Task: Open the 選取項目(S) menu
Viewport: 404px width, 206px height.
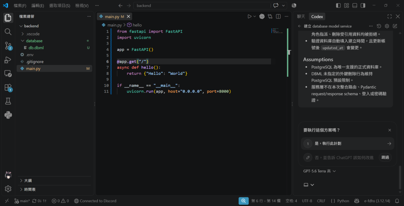Action: tap(60, 6)
